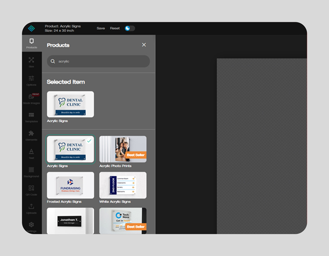The height and width of the screenshot is (256, 329).
Task: Select Acrylic Photo Prints product
Action: point(123,149)
